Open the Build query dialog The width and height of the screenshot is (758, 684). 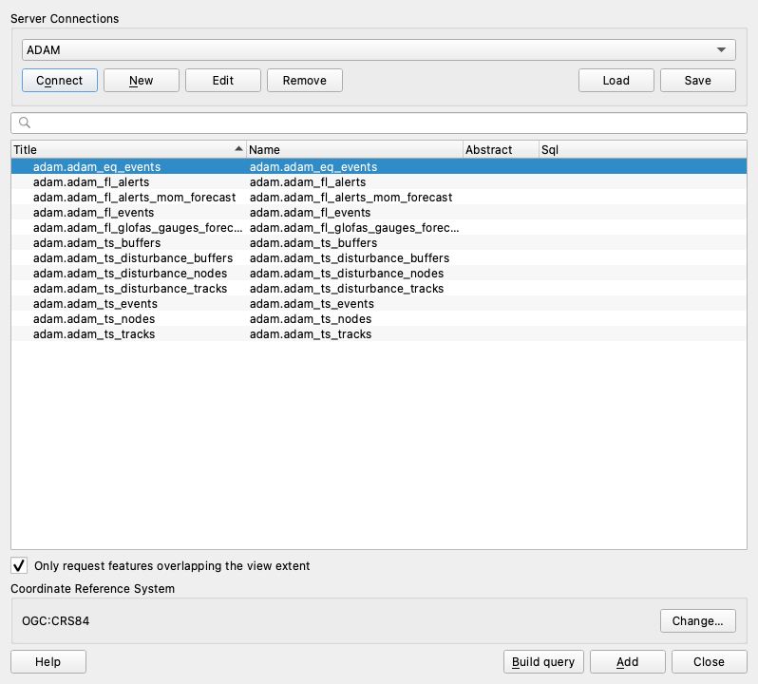(543, 662)
